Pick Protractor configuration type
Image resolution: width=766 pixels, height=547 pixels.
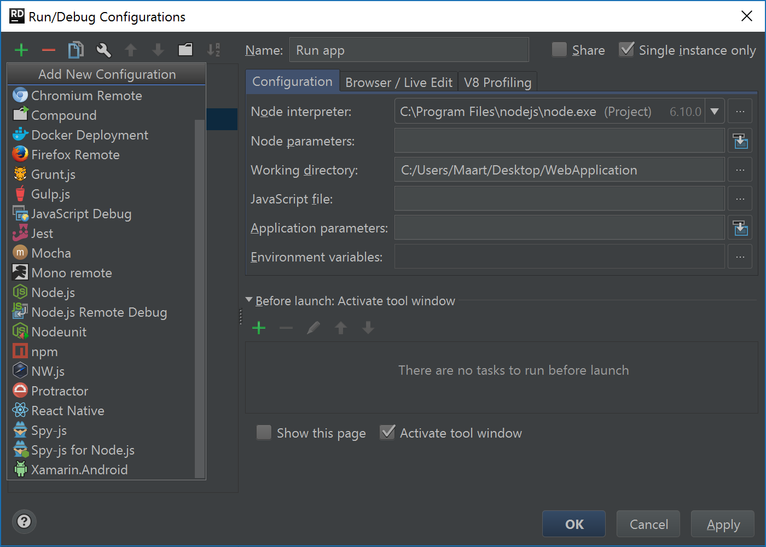pyautogui.click(x=101, y=391)
